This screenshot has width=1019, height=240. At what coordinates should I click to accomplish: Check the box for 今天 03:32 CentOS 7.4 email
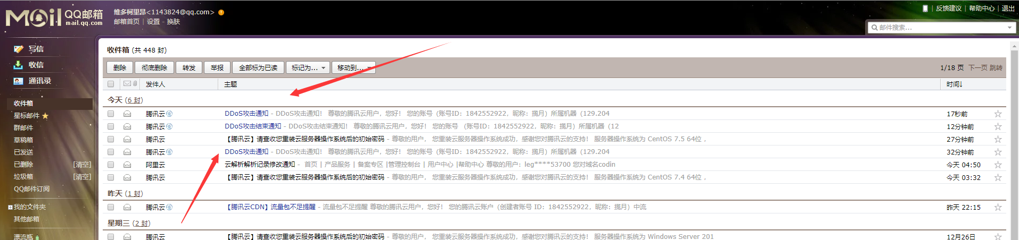[111, 177]
